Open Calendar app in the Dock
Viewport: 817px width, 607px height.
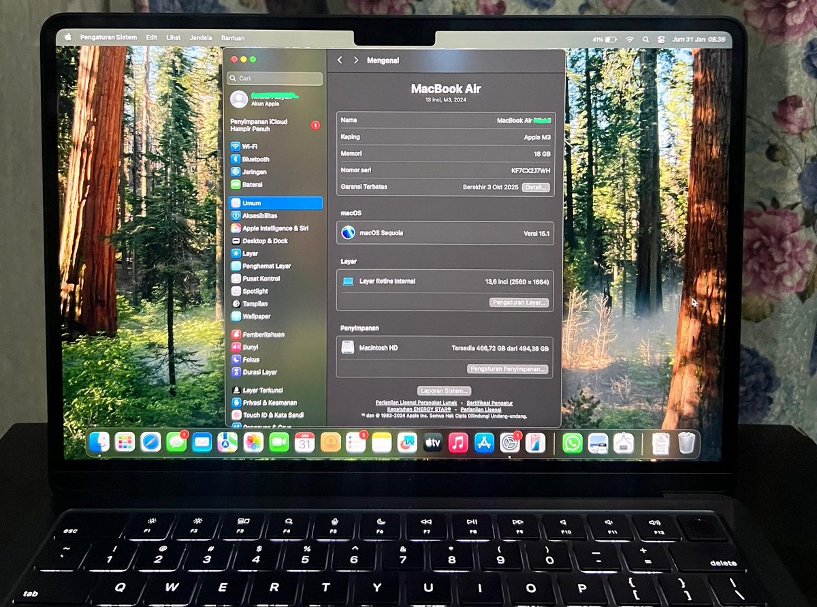pos(304,443)
